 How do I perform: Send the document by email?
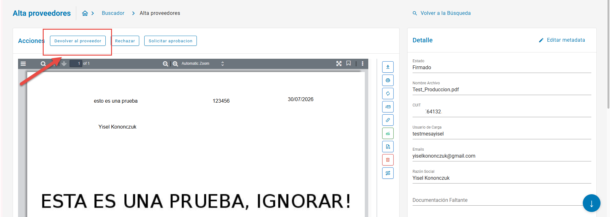[x=388, y=107]
